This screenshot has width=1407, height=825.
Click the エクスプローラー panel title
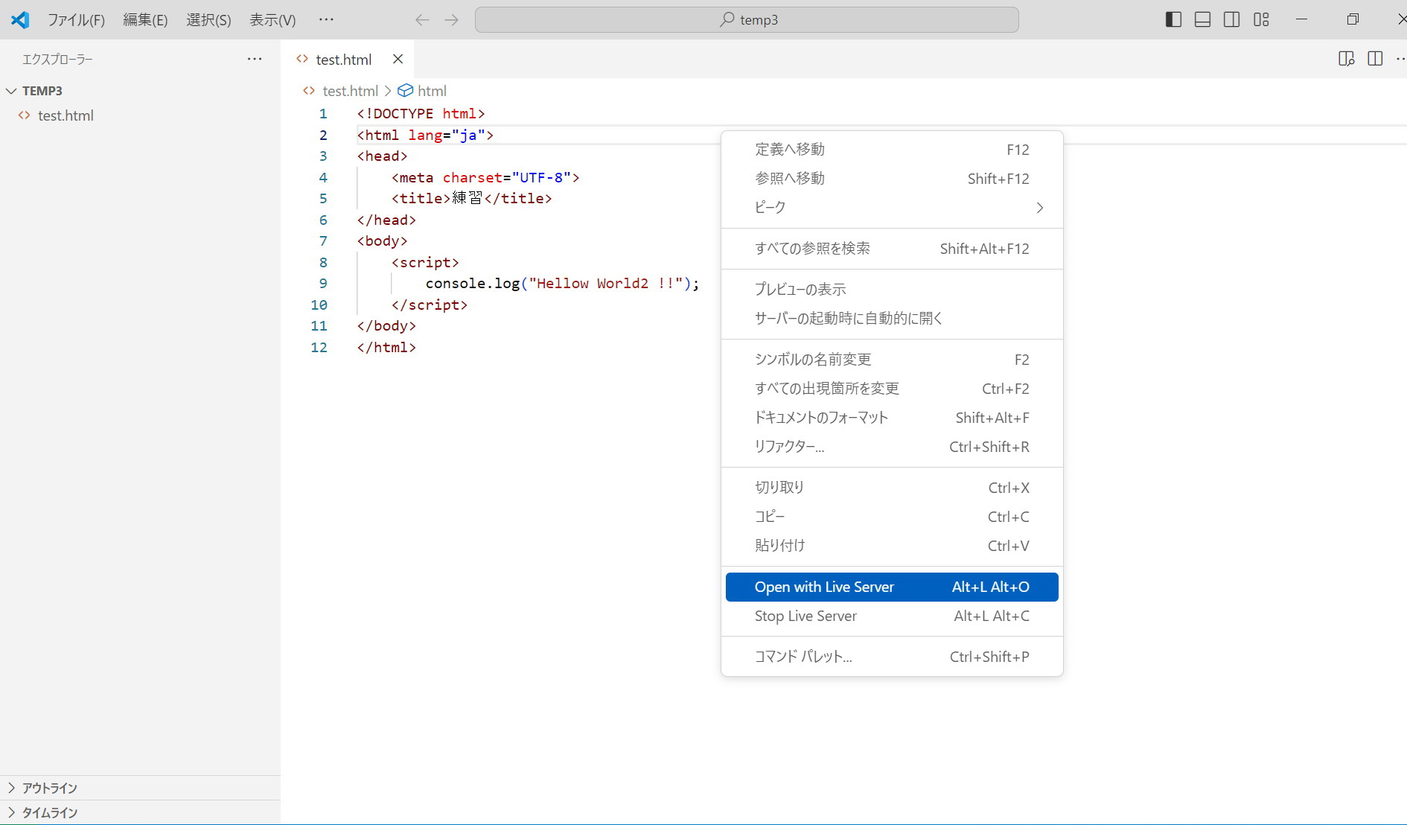pos(57,59)
